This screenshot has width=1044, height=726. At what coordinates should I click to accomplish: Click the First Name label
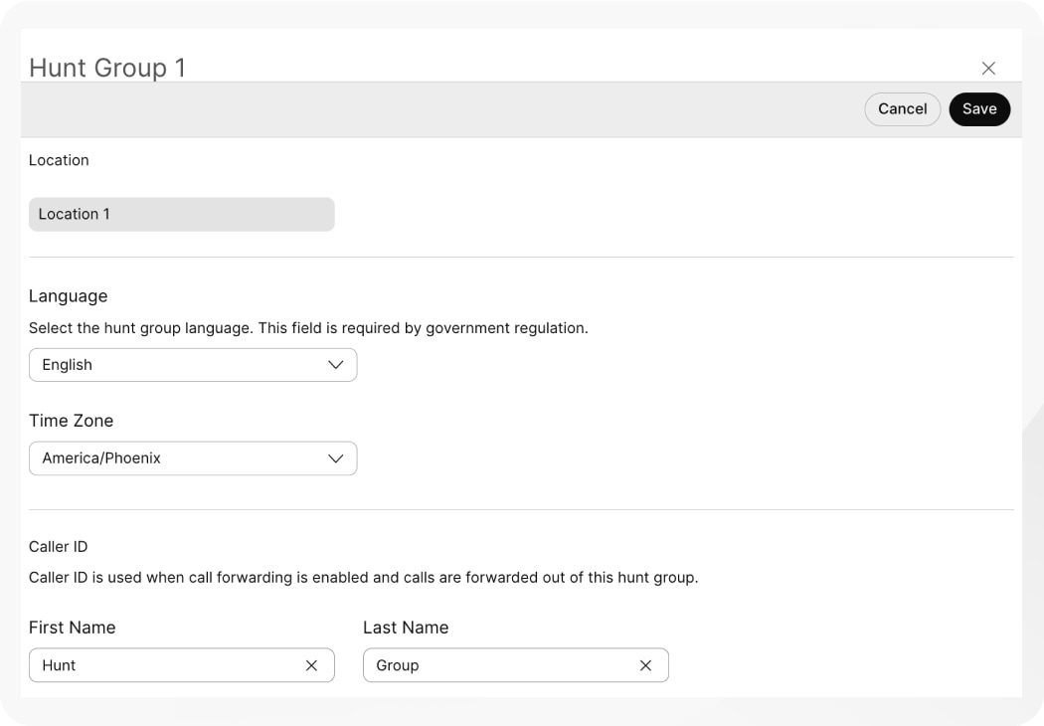tap(72, 628)
